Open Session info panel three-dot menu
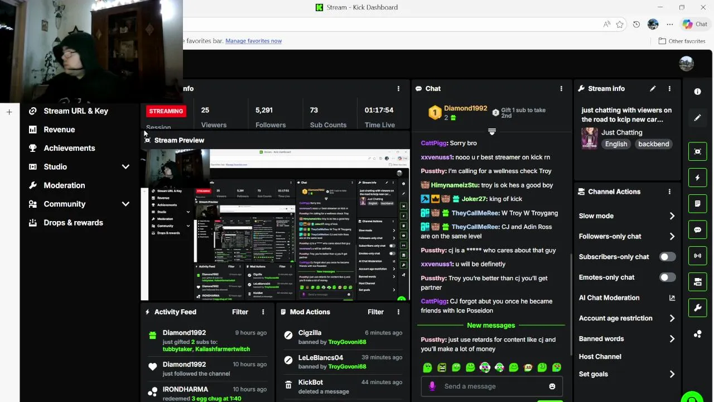Image resolution: width=714 pixels, height=402 pixels. point(398,89)
